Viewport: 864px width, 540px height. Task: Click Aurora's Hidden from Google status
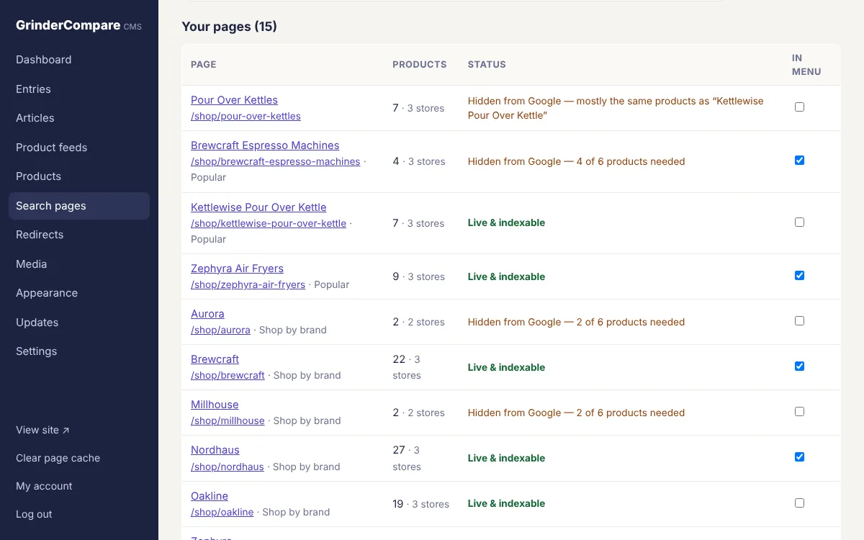click(576, 322)
